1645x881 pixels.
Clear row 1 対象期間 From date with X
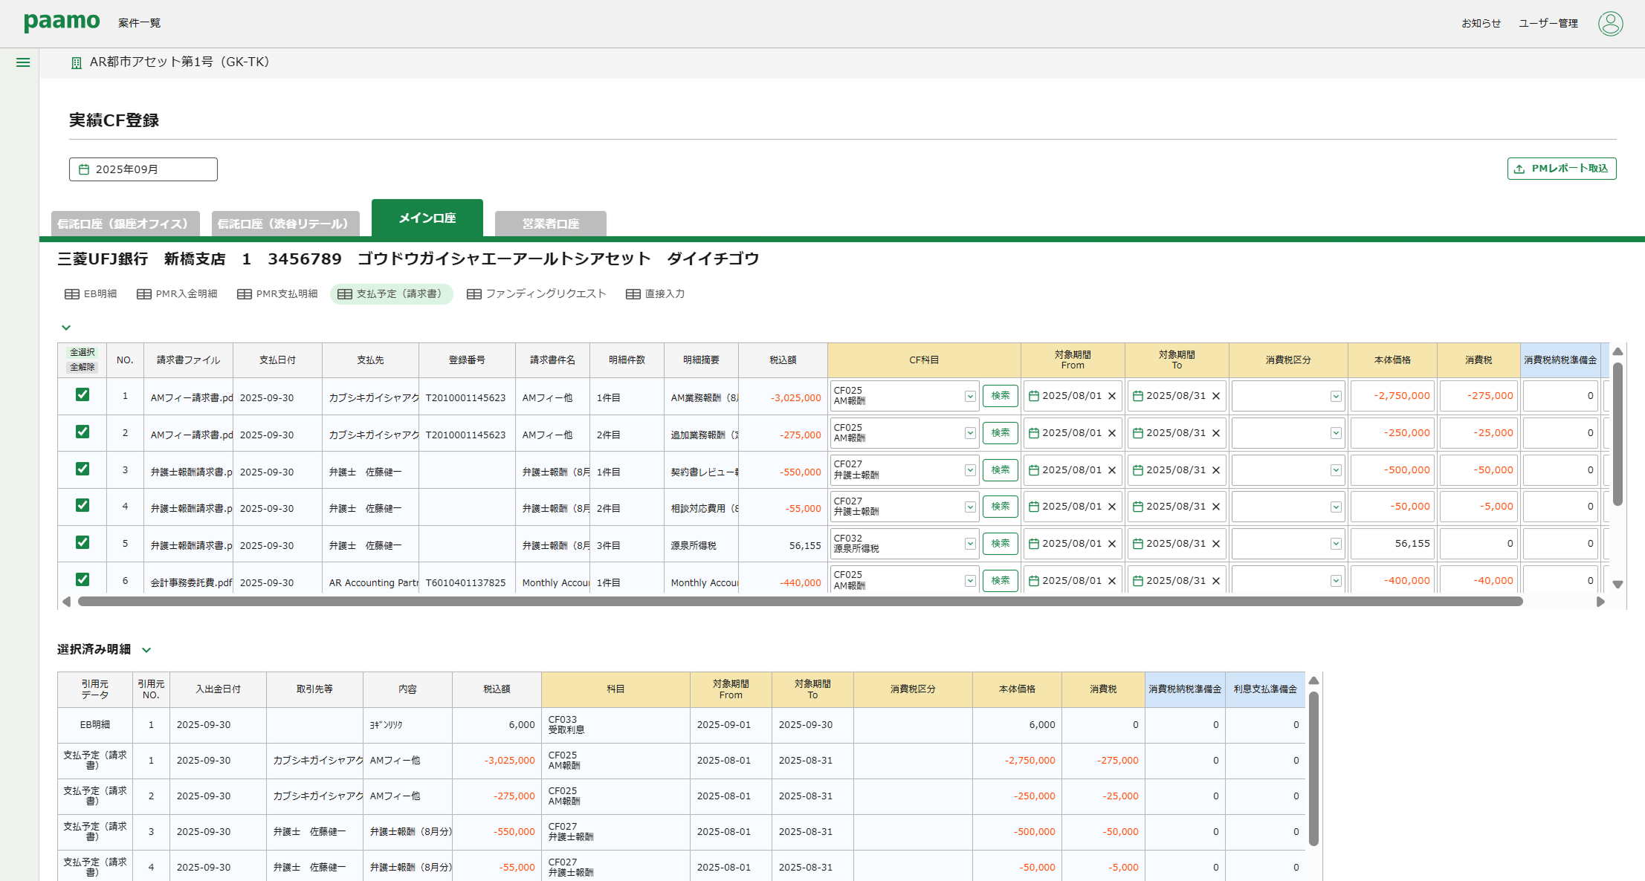(1112, 396)
